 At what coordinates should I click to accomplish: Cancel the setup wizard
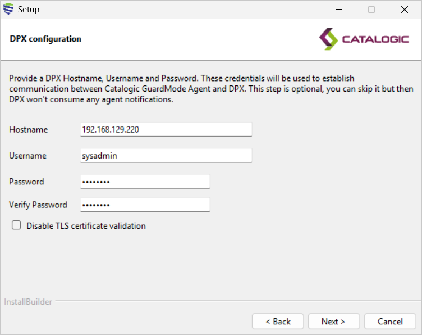390,322
